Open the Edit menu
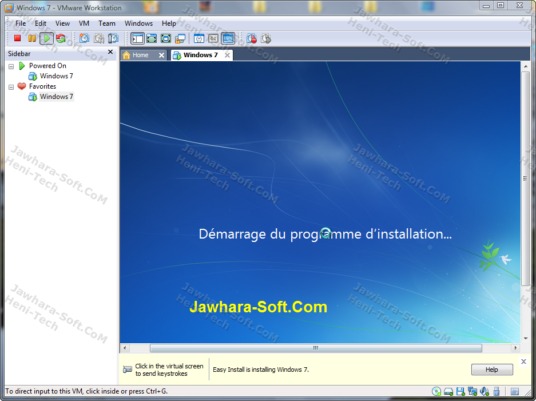536x401 pixels. (x=41, y=23)
